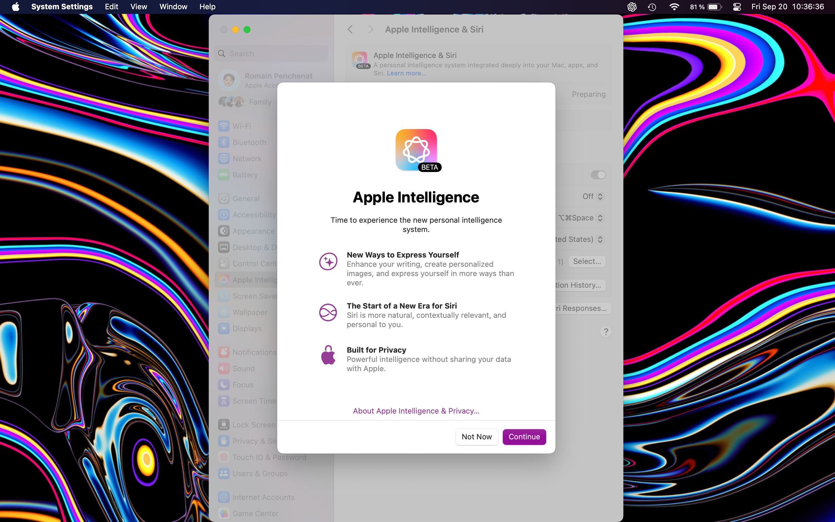Open the language (United States) dropdown
Viewport: 835px width, 522px height.
pyautogui.click(x=580, y=239)
